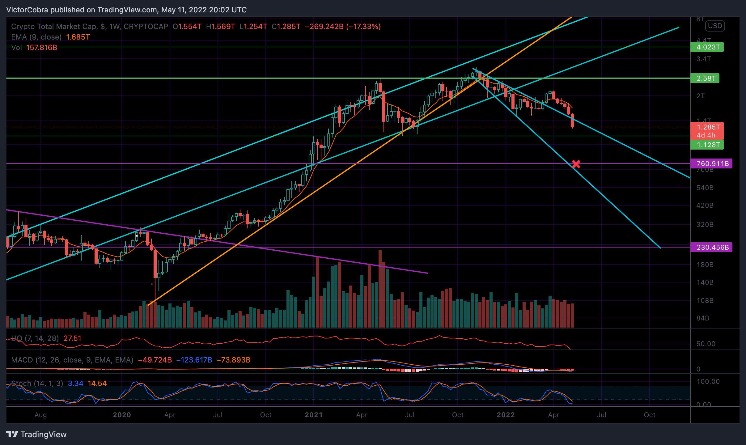Click the UO value 27.51

pyautogui.click(x=72, y=338)
